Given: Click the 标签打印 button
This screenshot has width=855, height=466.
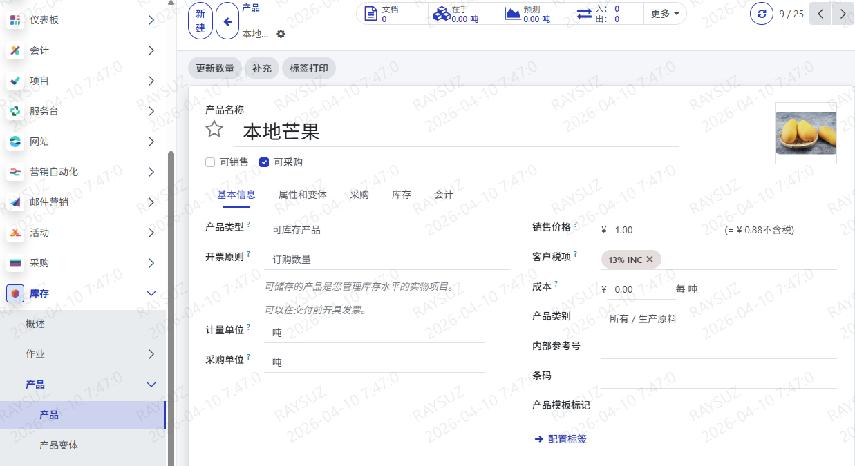Looking at the screenshot, I should (x=309, y=68).
